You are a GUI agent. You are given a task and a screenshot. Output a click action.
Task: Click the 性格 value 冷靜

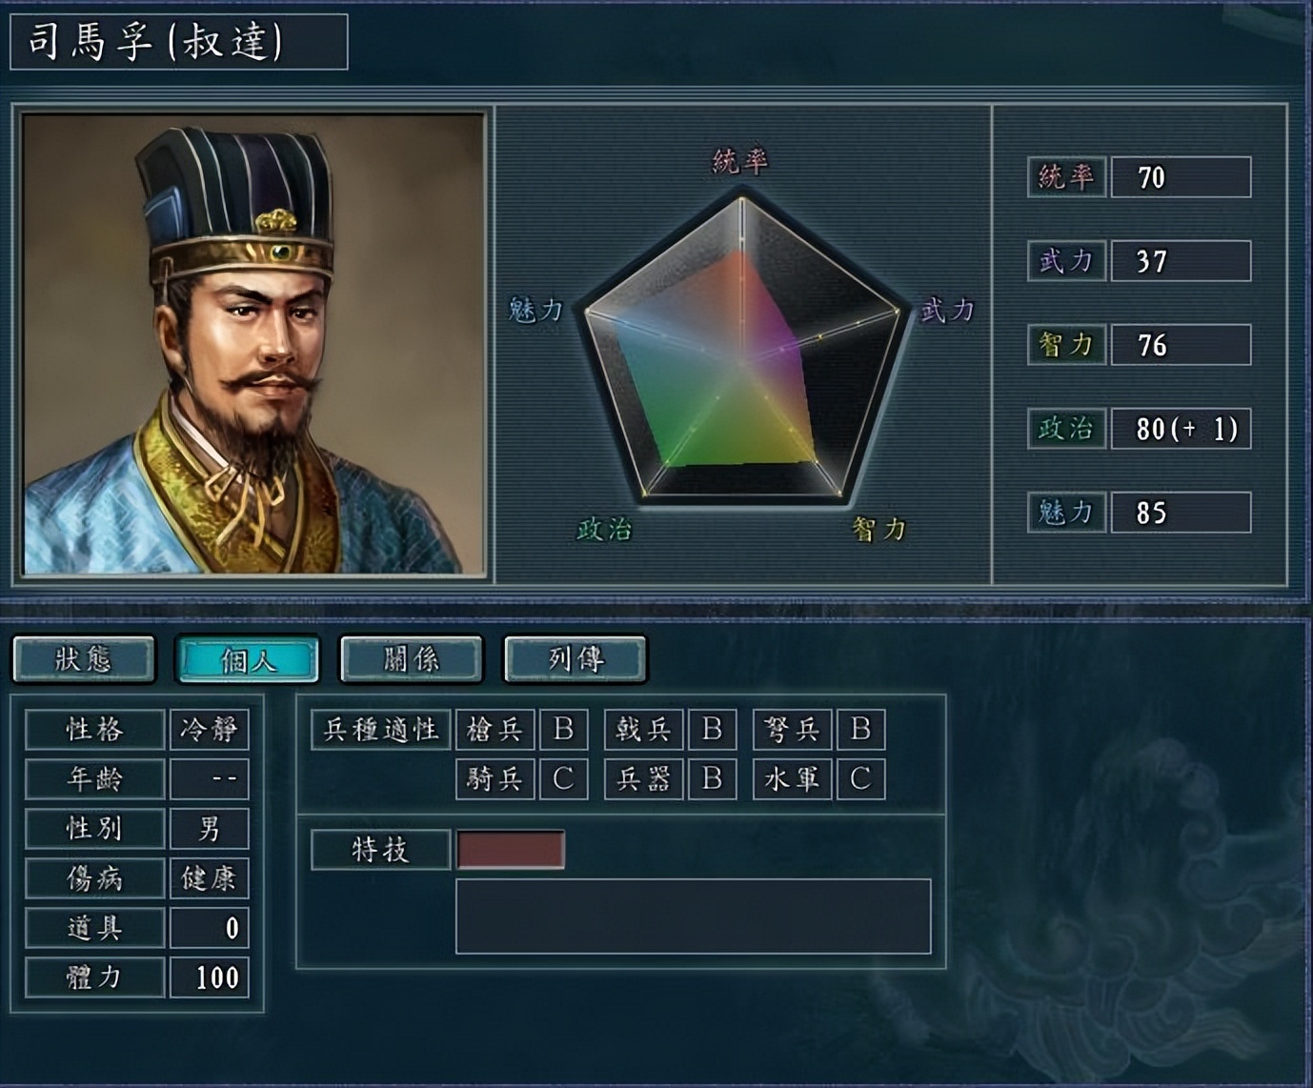(209, 730)
